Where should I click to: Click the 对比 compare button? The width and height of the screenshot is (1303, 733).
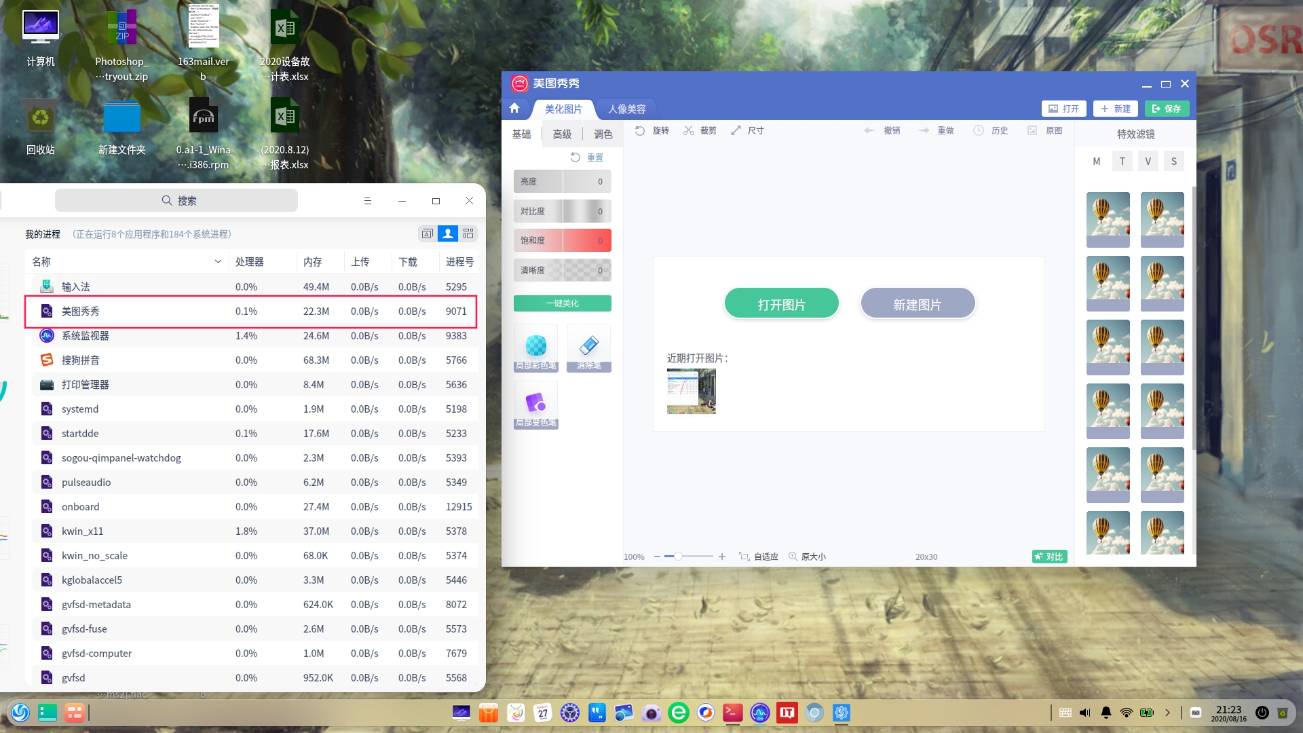(x=1049, y=557)
